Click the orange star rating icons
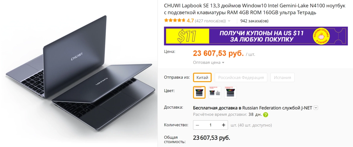The image size is (353, 147). (x=175, y=21)
